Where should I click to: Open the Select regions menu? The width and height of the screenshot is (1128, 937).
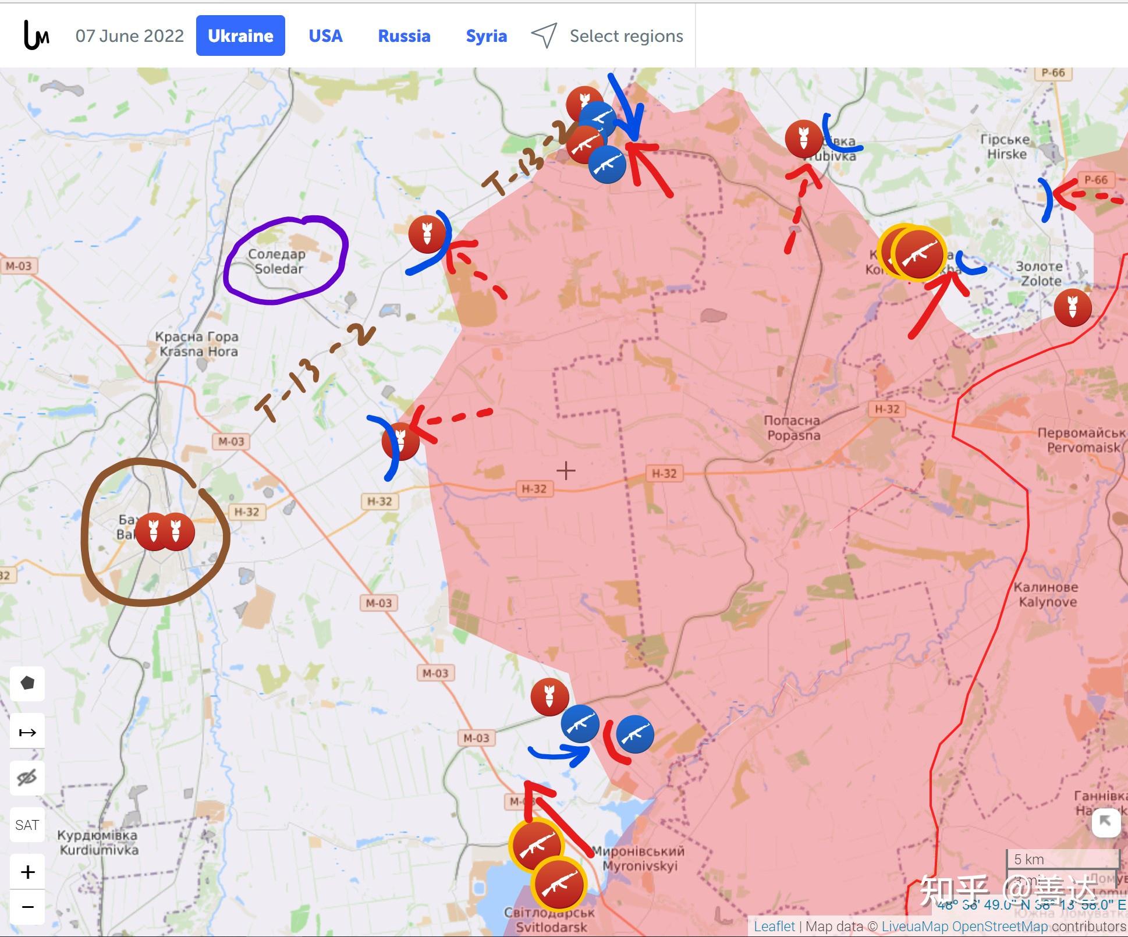626,36
